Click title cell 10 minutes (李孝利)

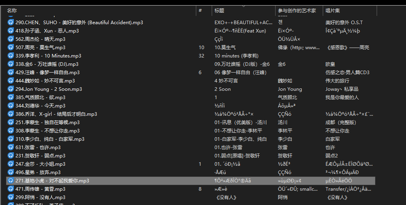[236, 56]
